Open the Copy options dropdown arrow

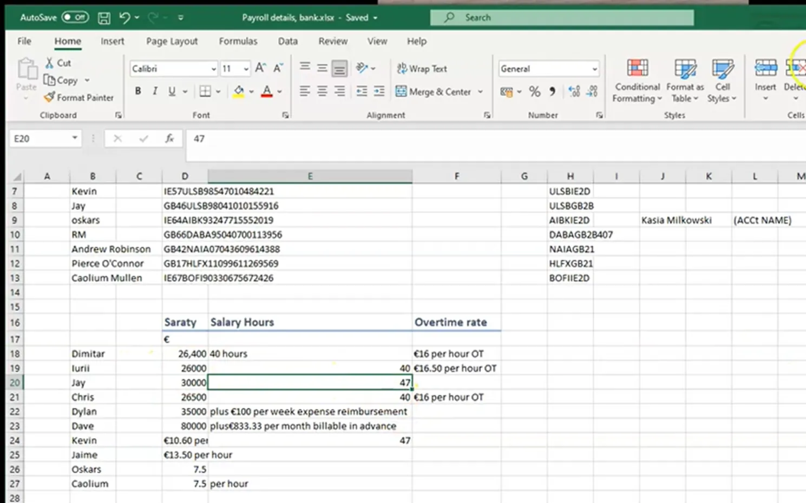click(x=87, y=80)
